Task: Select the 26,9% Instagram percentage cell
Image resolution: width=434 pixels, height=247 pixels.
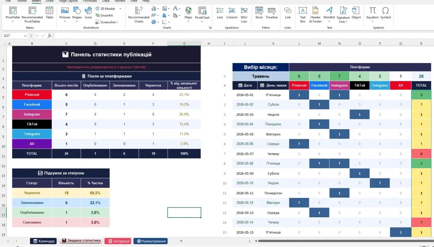Action: (x=184, y=114)
